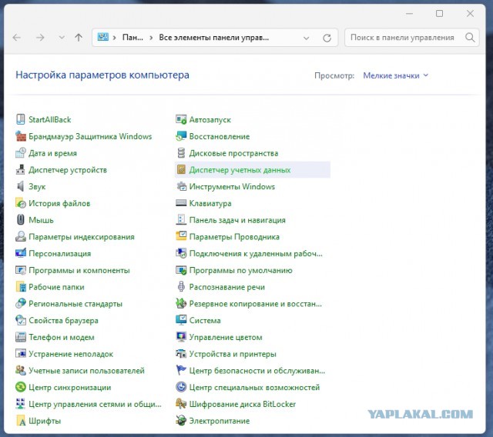Click the Звук speaker icon
493x437 pixels.
(x=21, y=186)
